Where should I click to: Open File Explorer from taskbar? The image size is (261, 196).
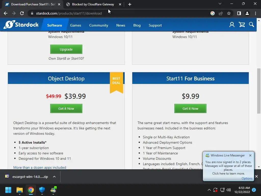tap(19, 190)
